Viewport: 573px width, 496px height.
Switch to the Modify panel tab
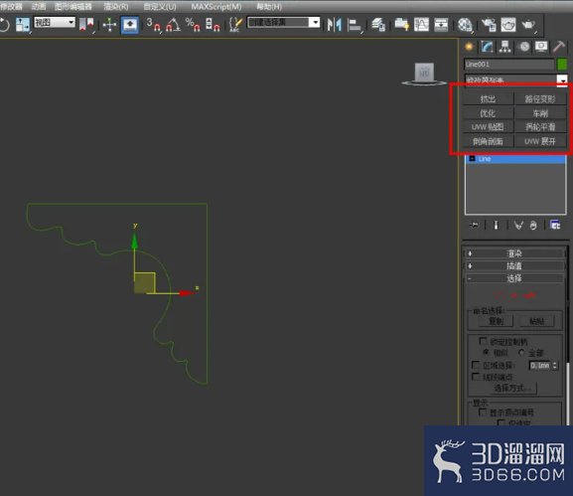(488, 47)
